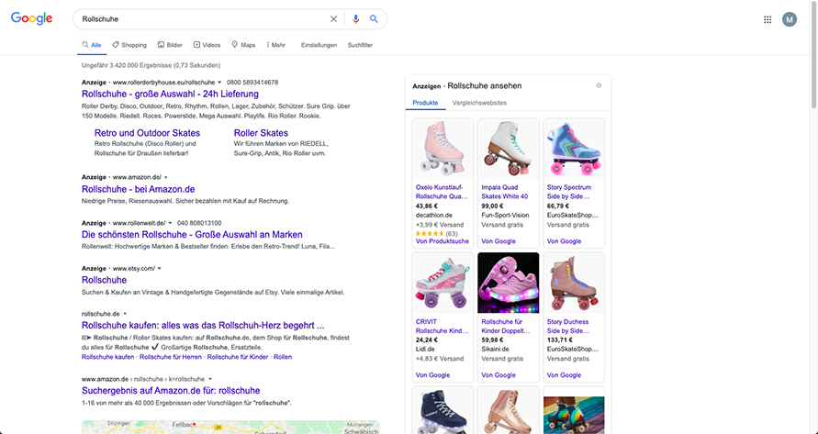Open 'Story Duchess Side by Side' product title

tap(568, 327)
